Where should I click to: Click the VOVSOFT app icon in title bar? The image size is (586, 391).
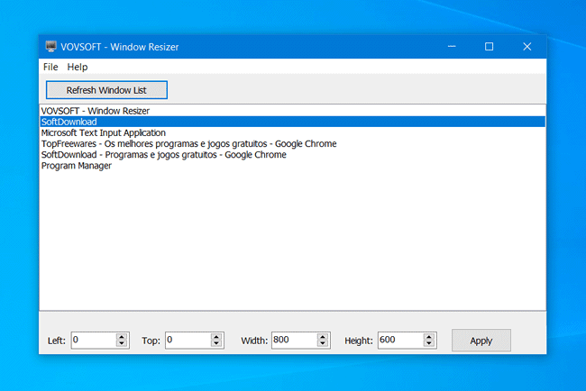(51, 47)
